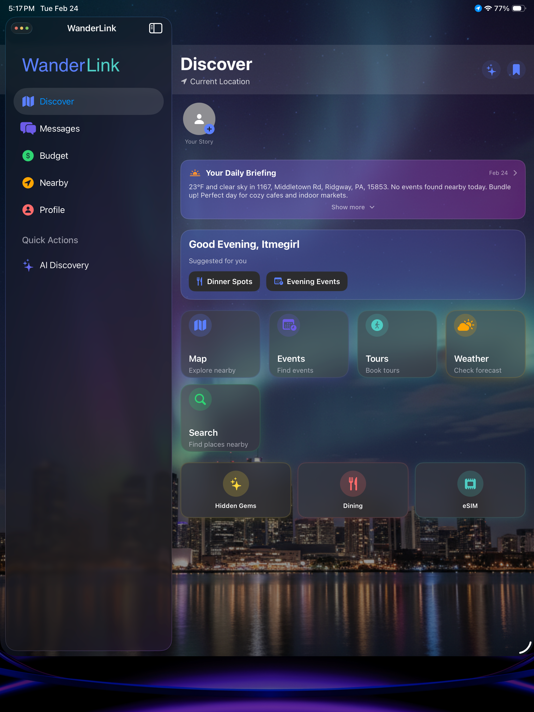Open the Hidden Gems card
Image resolution: width=534 pixels, height=712 pixels.
click(236, 490)
